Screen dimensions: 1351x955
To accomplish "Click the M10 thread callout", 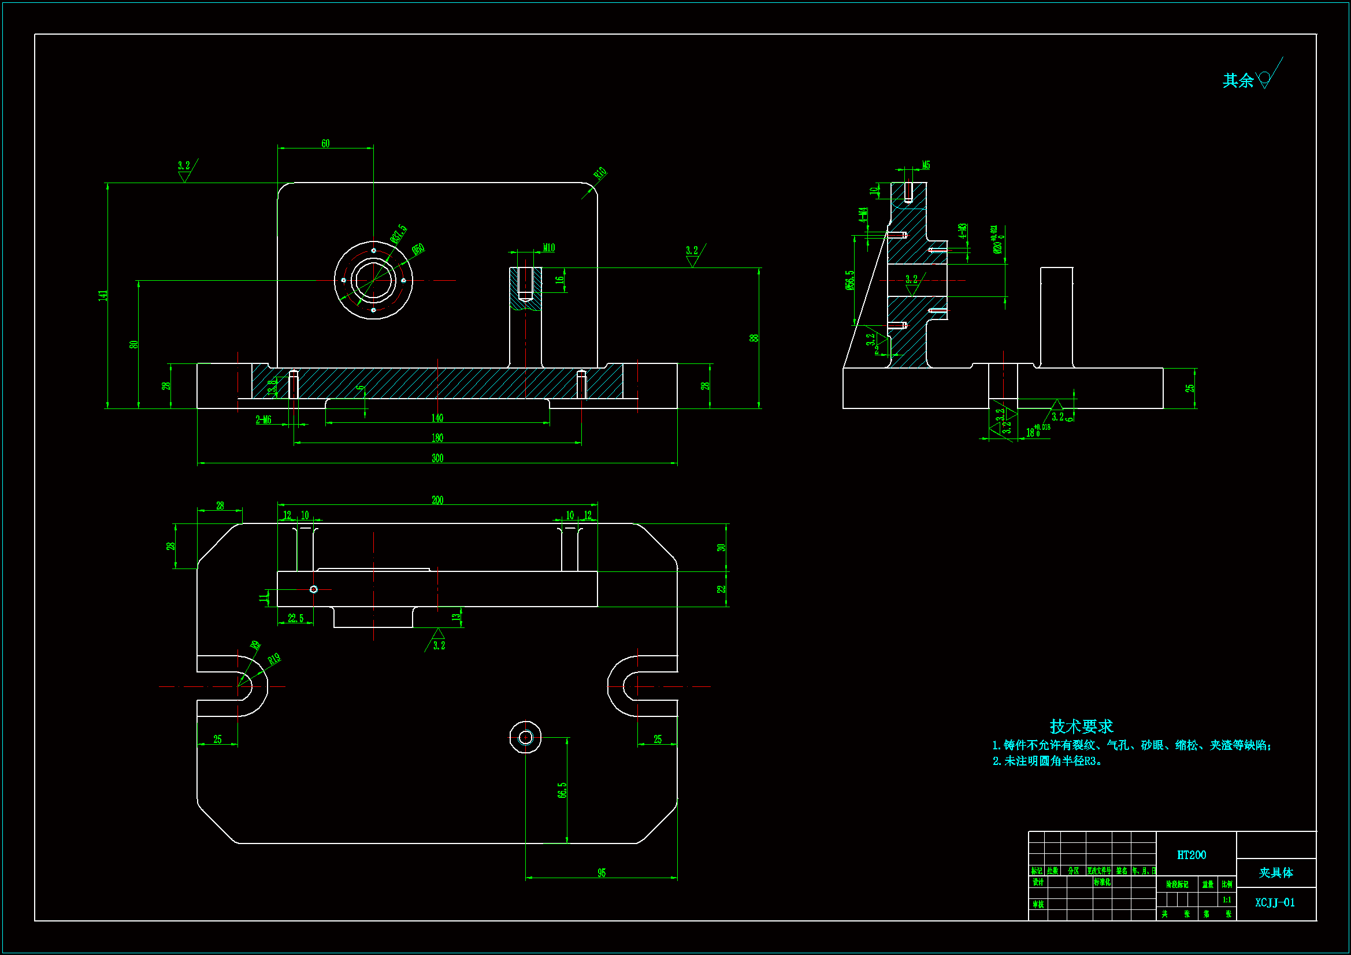I will tap(548, 248).
